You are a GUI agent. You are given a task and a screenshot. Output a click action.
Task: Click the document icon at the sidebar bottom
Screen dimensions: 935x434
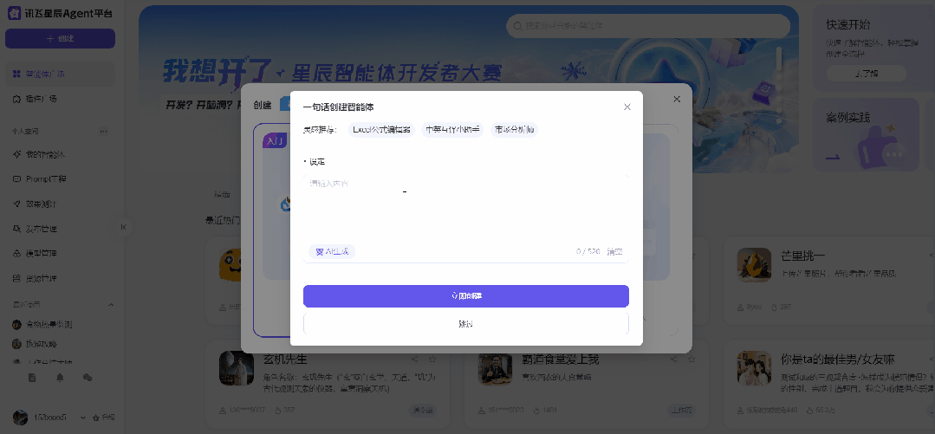pos(32,378)
